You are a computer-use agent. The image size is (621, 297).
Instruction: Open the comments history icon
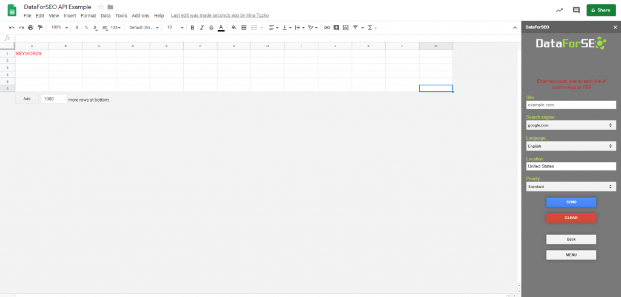576,10
